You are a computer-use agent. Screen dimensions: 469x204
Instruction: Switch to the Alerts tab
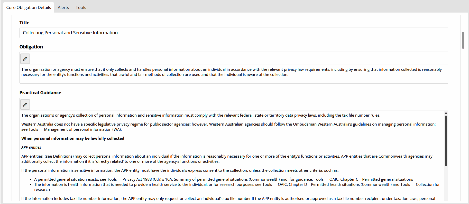click(63, 7)
